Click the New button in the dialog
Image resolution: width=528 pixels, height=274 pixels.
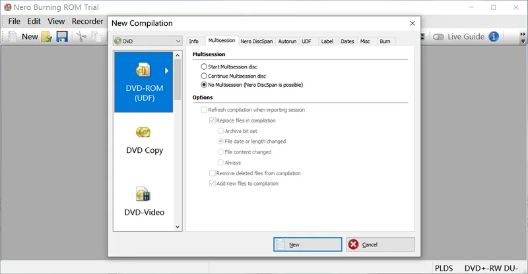click(308, 244)
